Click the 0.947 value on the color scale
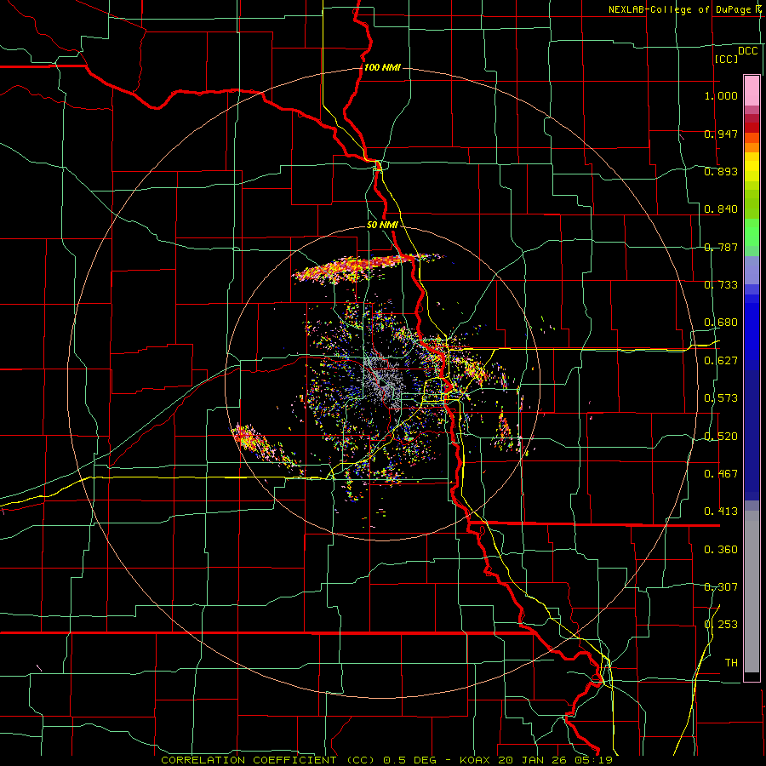 721,134
